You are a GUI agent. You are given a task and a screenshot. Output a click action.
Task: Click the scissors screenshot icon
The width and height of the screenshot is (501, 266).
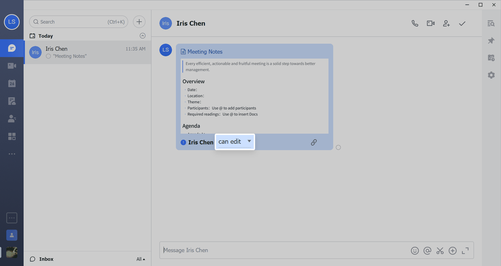point(440,251)
